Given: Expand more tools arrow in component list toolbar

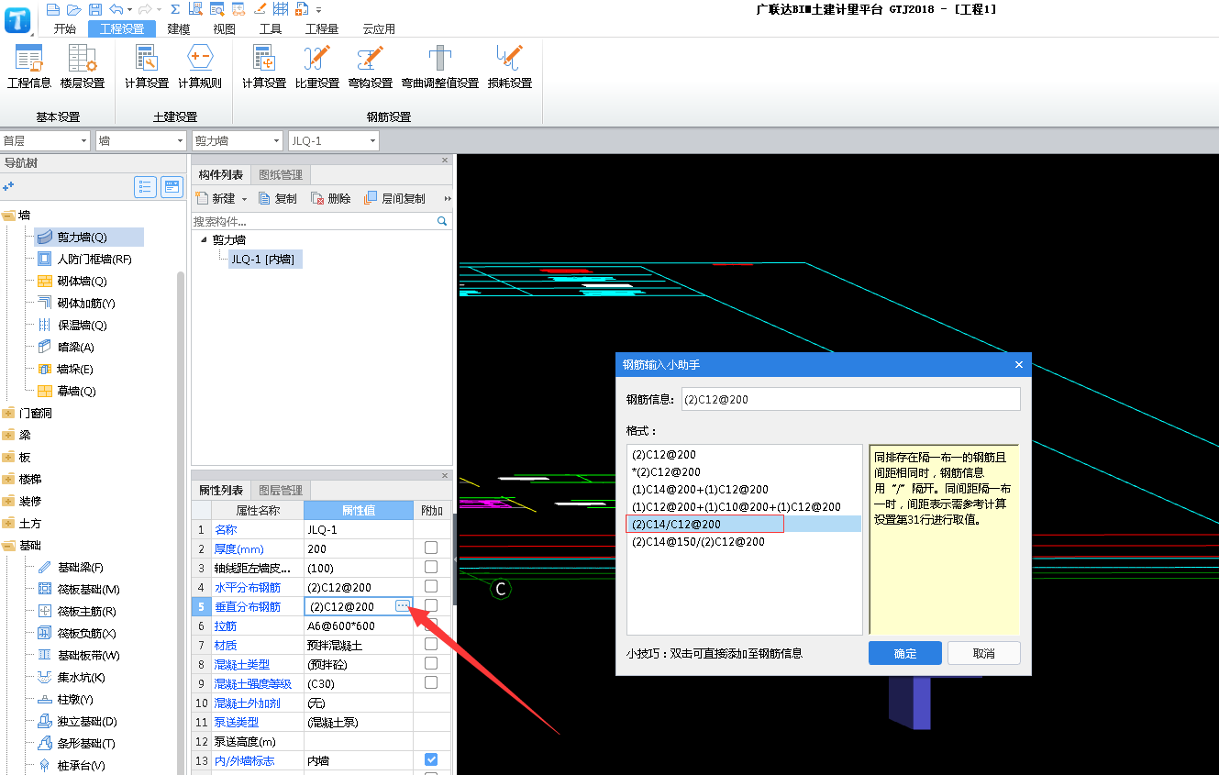Looking at the screenshot, I should [448, 198].
